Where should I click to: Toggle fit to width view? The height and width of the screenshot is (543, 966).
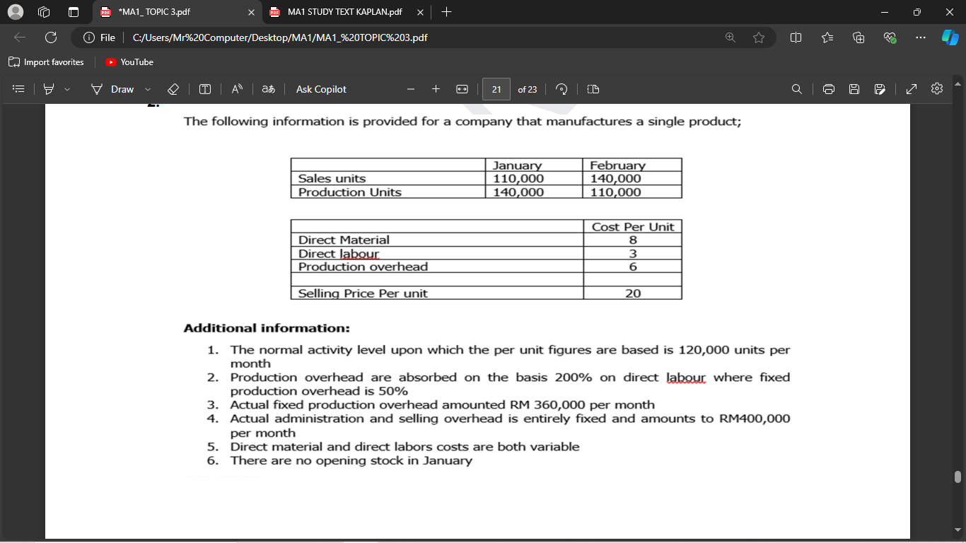coord(462,89)
